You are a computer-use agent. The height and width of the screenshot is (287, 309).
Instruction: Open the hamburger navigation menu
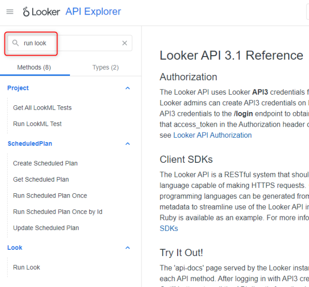10,12
